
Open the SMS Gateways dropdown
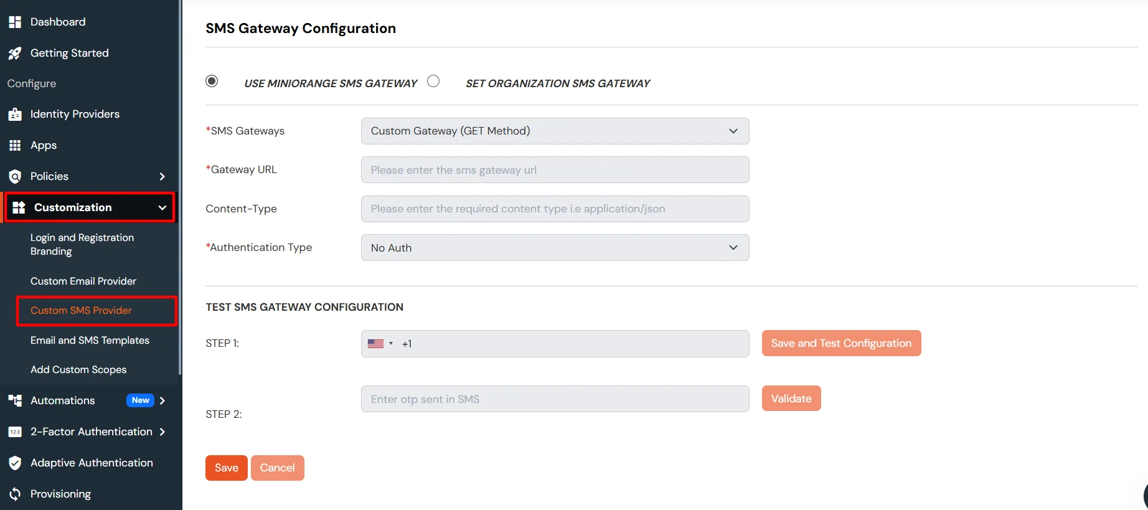(554, 131)
